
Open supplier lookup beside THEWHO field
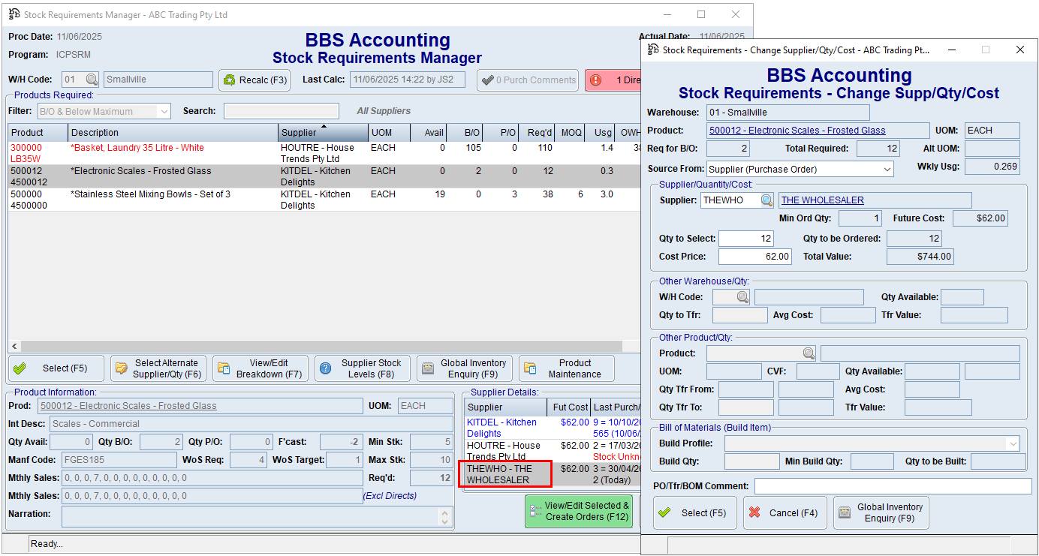766,200
